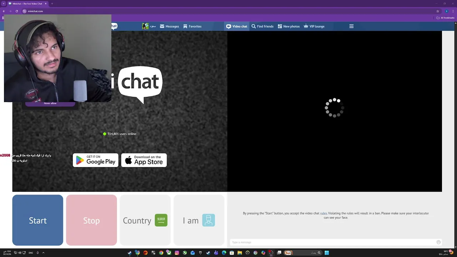
Task: Open Find friends page
Action: click(262, 26)
